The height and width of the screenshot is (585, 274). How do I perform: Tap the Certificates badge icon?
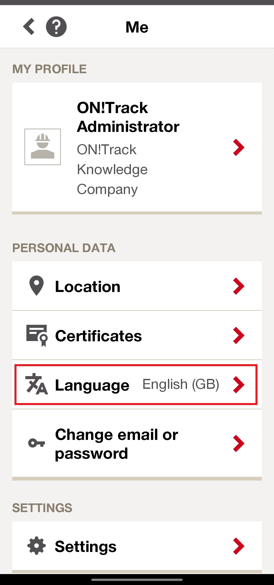tap(37, 335)
